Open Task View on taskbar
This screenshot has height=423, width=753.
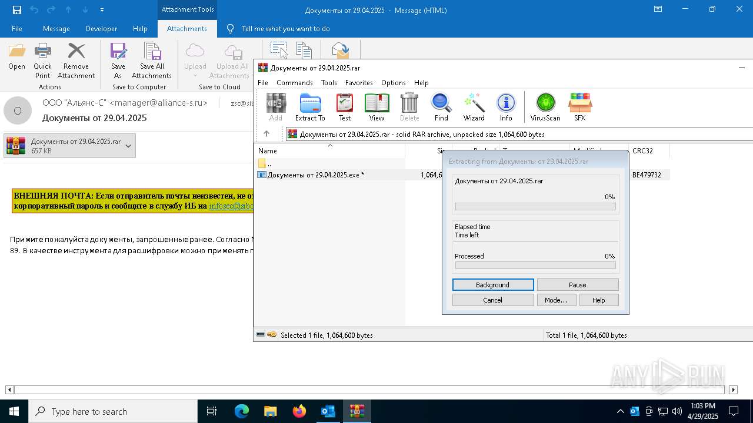[212, 411]
